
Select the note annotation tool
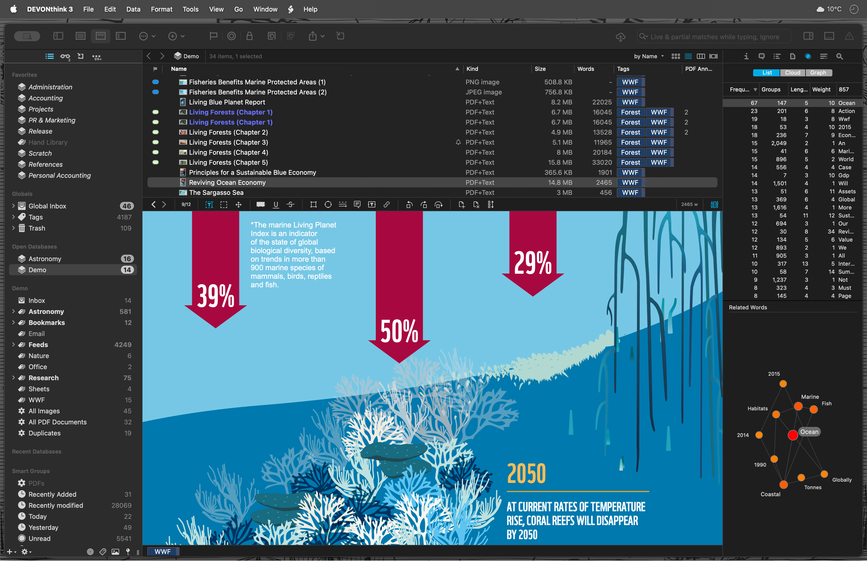357,205
